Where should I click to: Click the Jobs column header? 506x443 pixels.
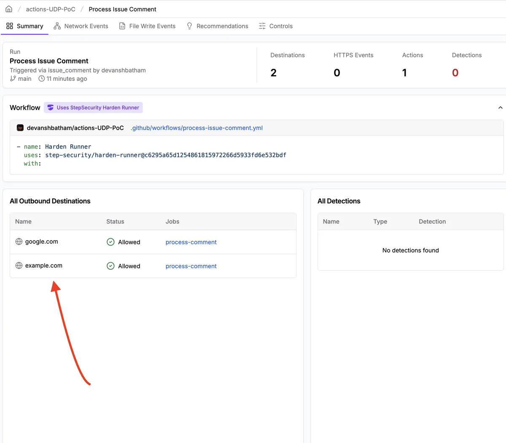[x=172, y=221]
